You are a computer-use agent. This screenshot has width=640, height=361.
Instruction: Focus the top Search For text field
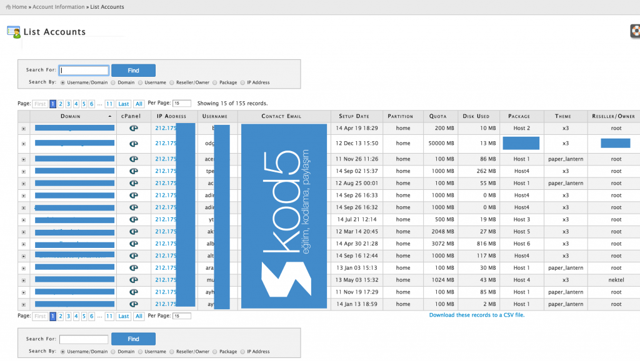pyautogui.click(x=84, y=71)
